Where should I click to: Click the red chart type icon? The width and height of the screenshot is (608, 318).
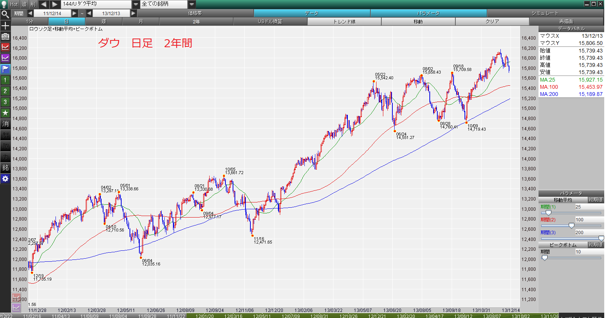(5, 47)
